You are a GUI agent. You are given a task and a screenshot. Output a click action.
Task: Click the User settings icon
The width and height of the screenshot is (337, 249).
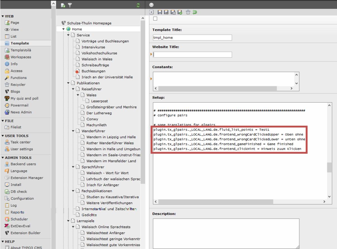(8, 149)
